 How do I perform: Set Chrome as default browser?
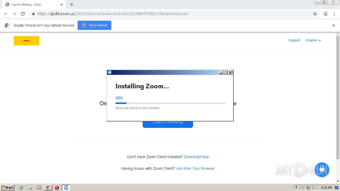point(94,25)
